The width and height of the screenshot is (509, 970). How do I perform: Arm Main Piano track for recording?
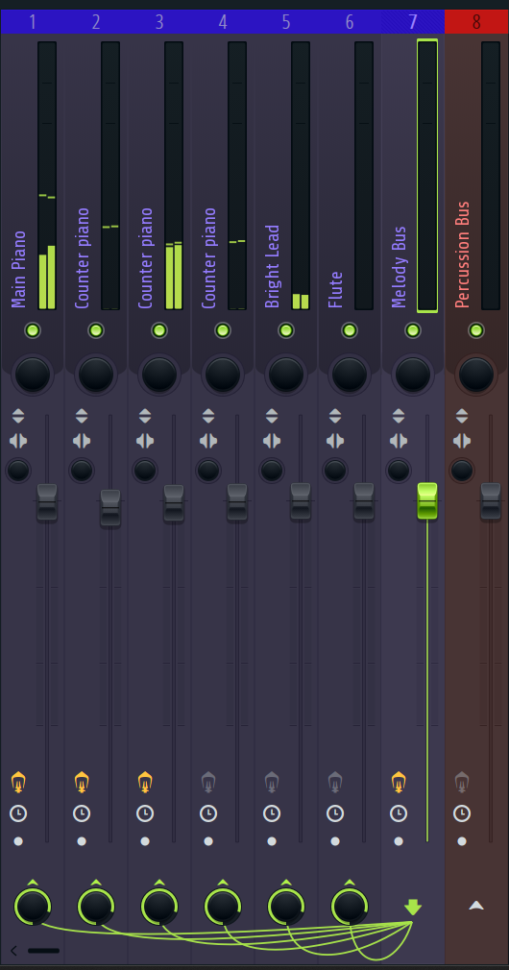[x=18, y=841]
